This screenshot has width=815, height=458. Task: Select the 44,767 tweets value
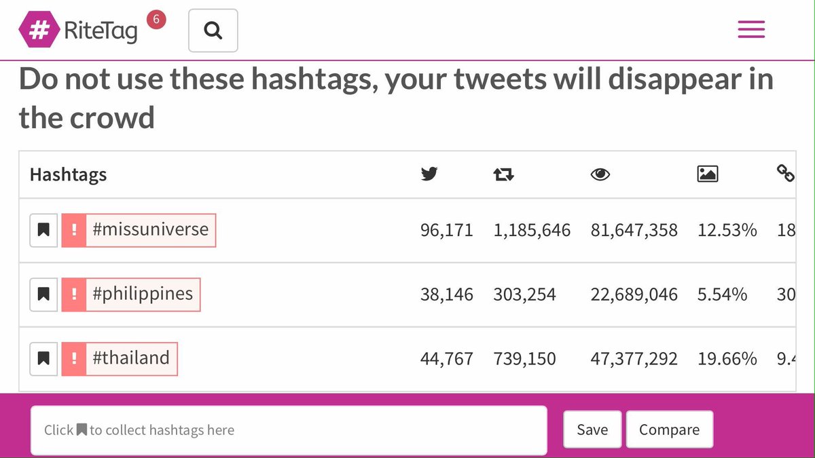pos(447,359)
